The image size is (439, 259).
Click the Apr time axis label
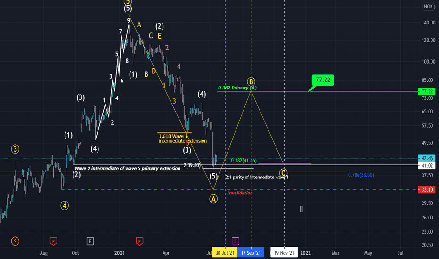pos(166,253)
